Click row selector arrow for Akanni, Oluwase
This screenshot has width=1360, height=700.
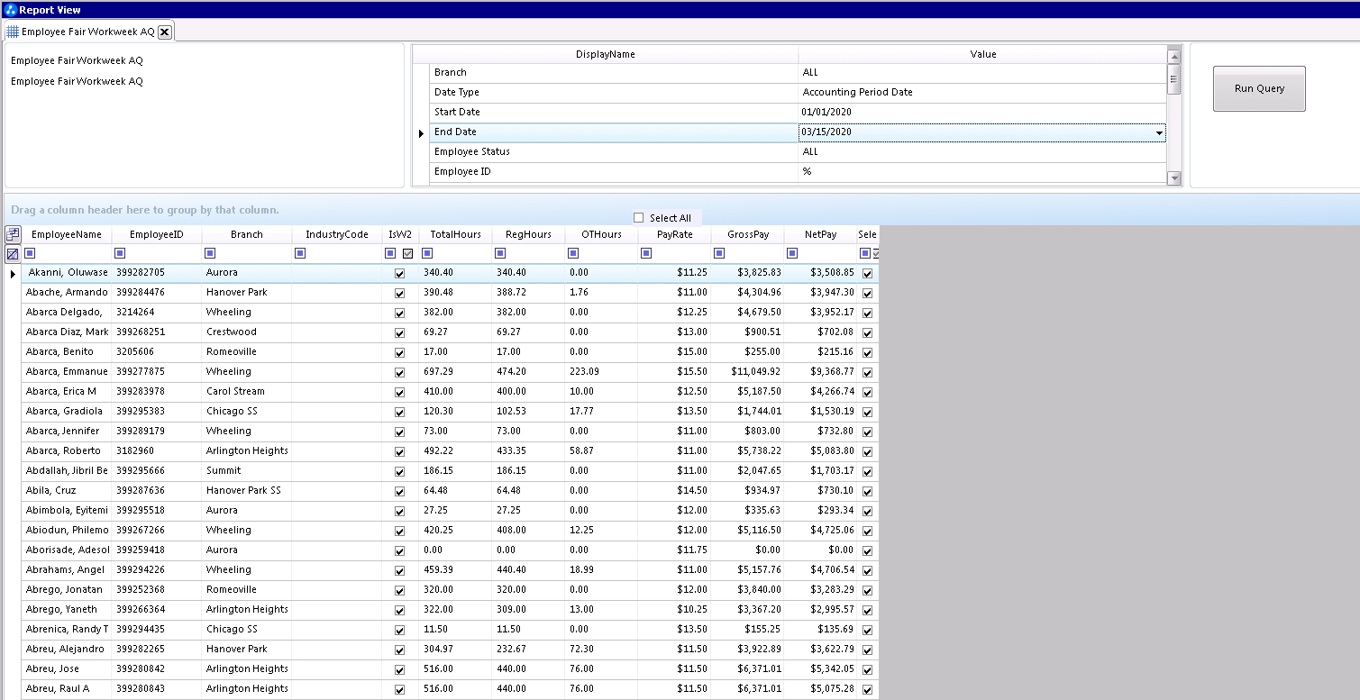(13, 273)
